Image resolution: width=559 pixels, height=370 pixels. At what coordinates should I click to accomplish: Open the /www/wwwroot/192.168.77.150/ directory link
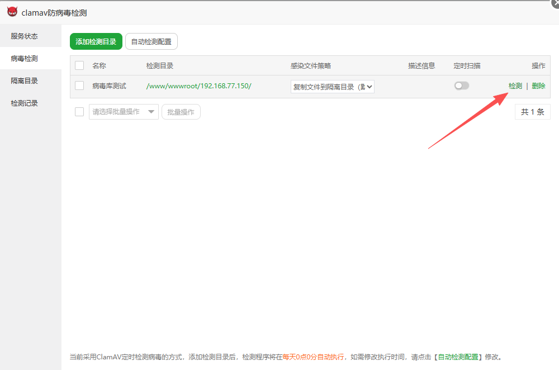198,86
